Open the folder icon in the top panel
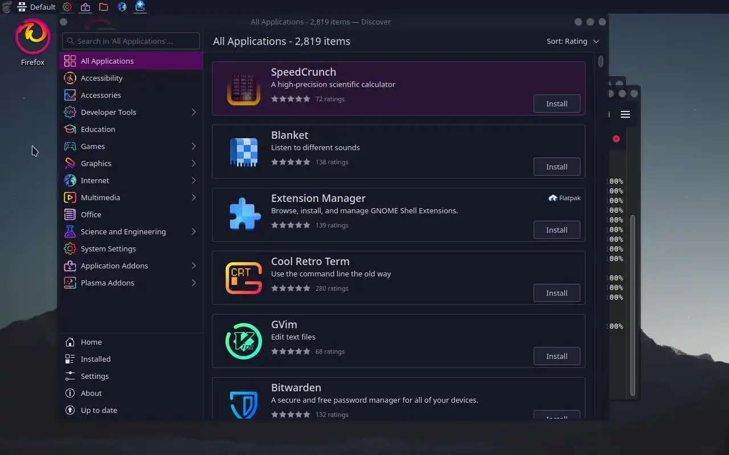Screen dimensions: 729x455 (104, 7)
